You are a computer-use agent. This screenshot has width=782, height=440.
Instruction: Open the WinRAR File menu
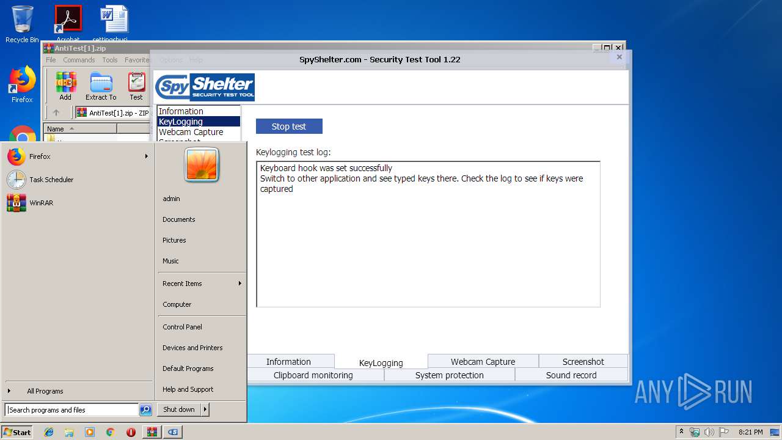[51, 60]
